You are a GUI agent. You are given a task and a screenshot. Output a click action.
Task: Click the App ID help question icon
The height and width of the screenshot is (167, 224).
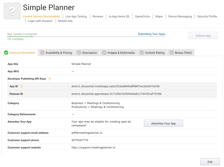pos(22,86)
